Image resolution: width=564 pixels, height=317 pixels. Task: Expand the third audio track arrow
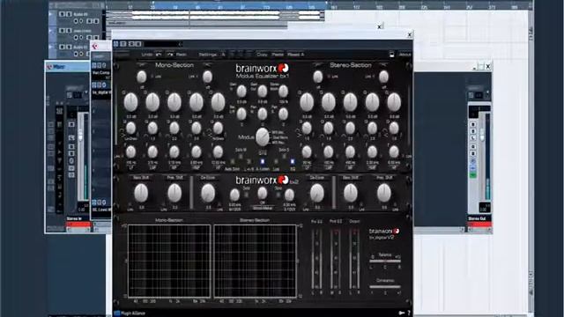tap(51, 47)
